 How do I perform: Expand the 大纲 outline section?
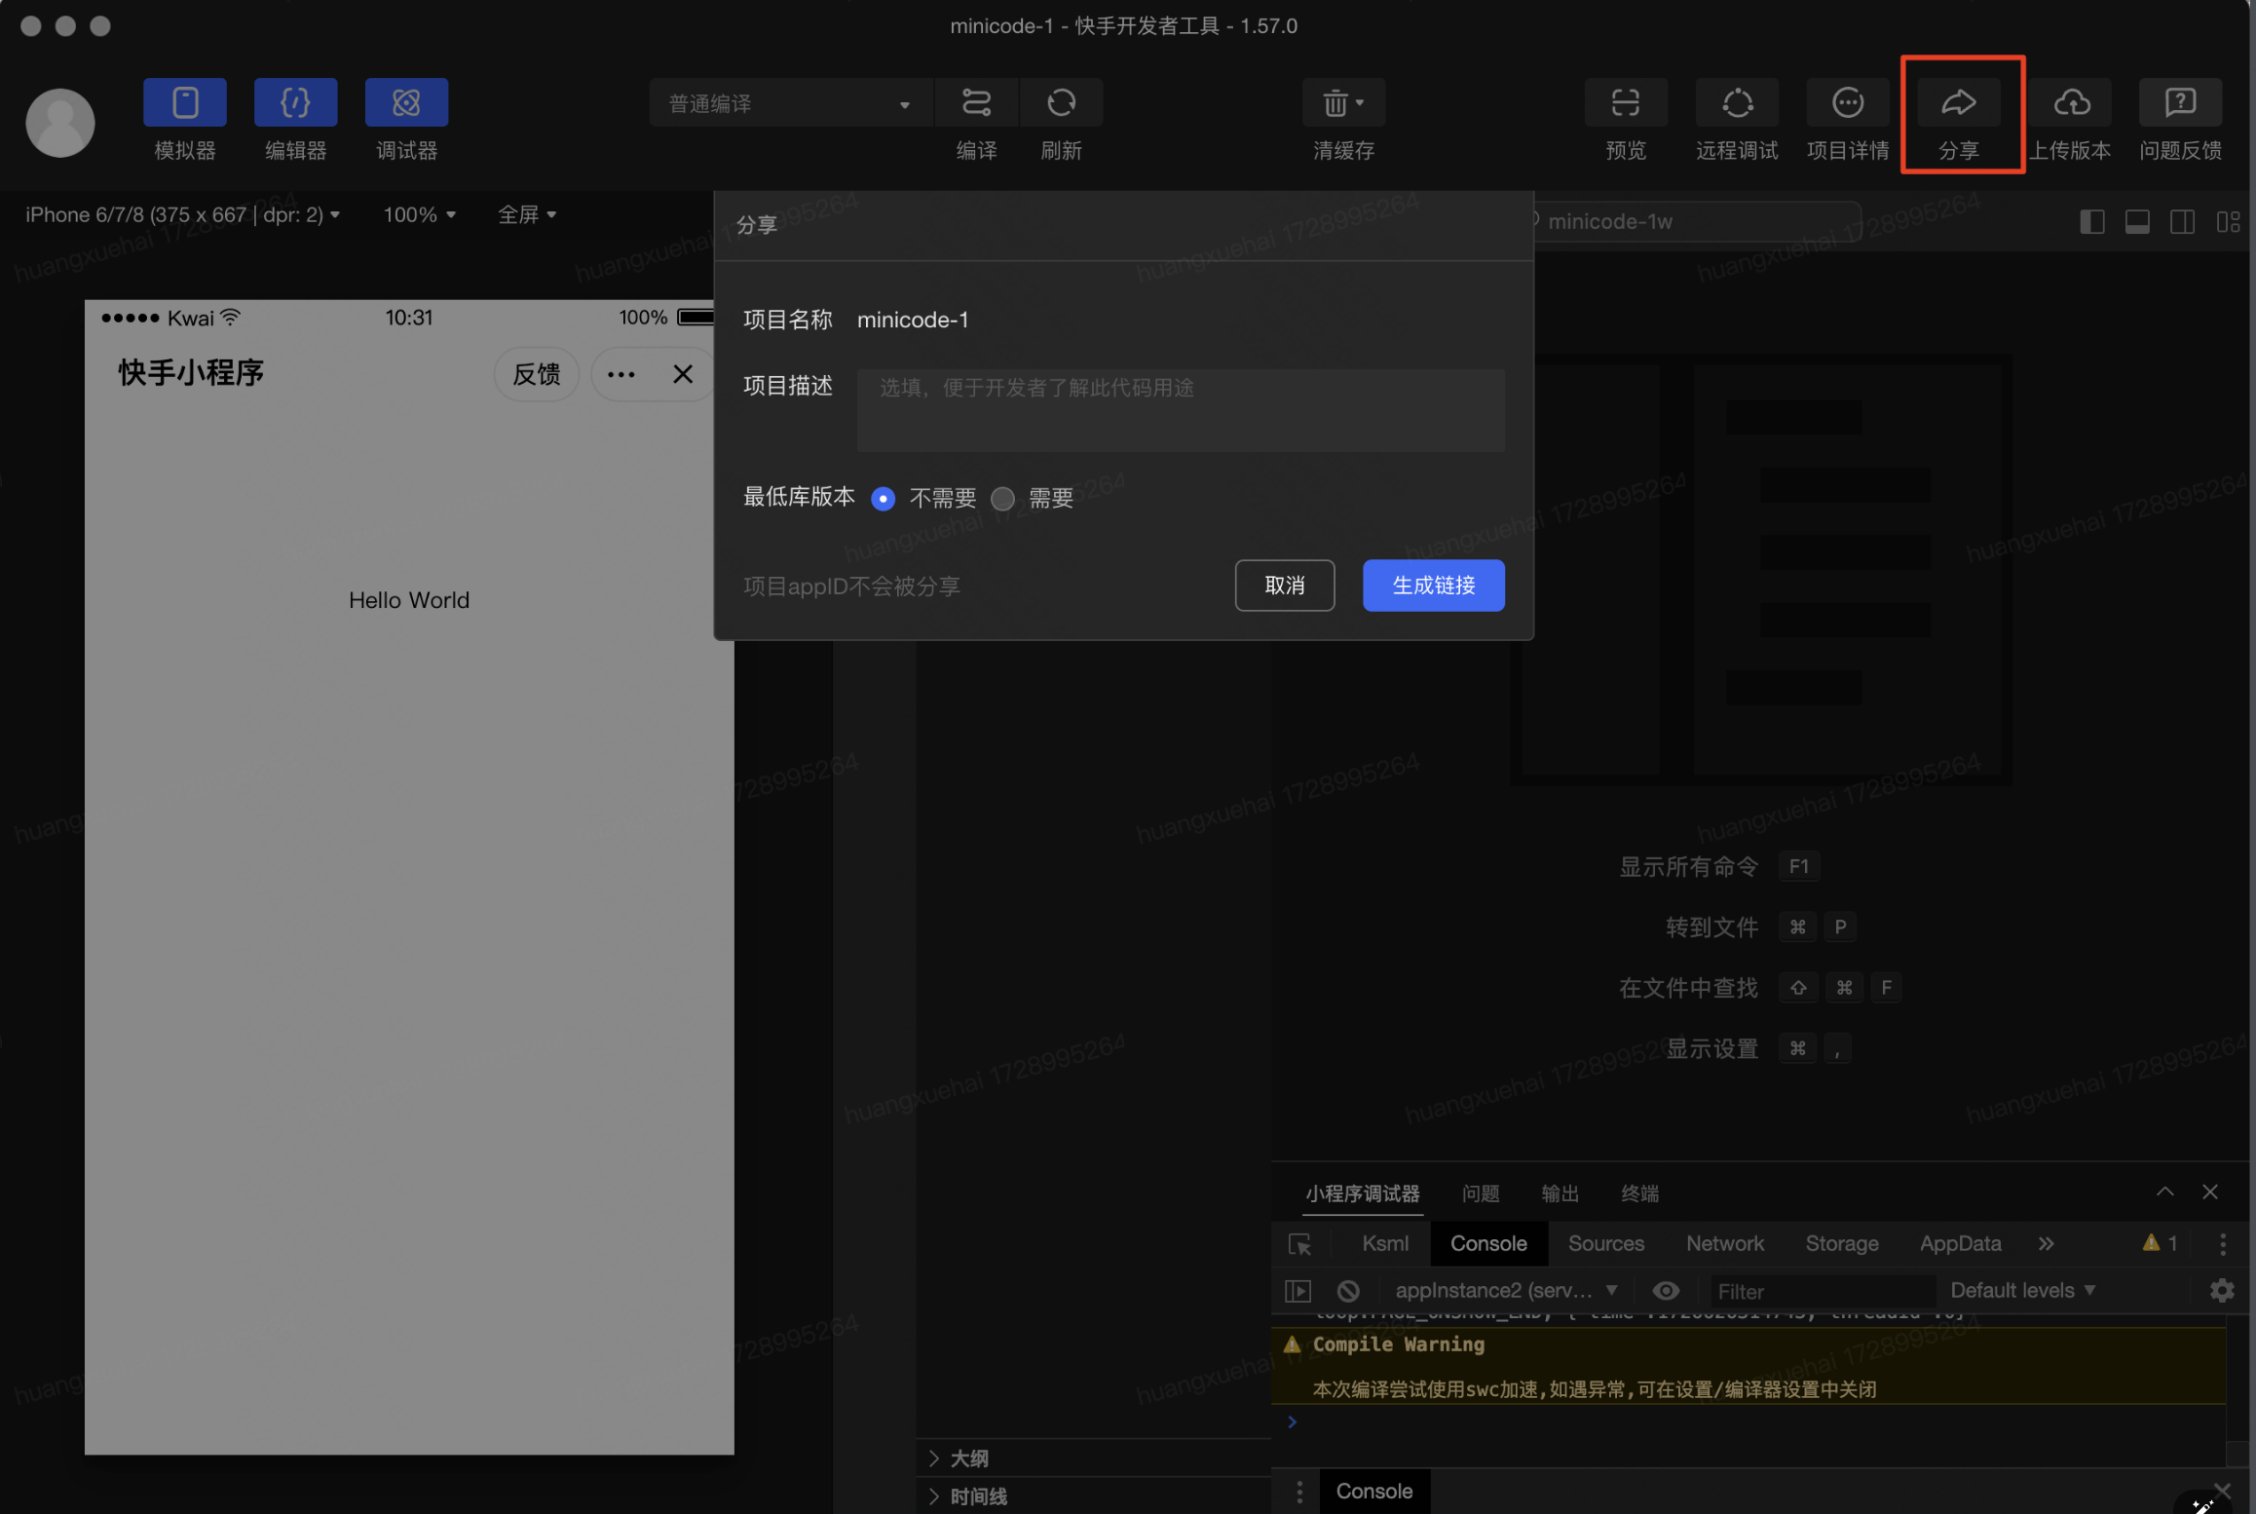[1094, 1458]
